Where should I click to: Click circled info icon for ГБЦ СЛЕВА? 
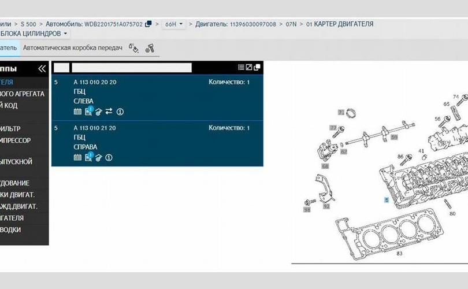coord(120,111)
